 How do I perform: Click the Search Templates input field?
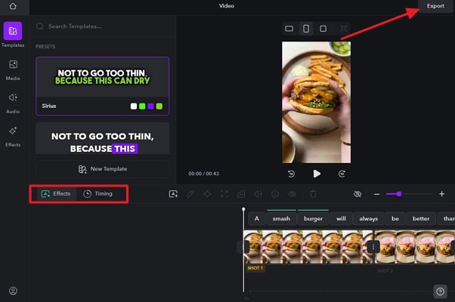(x=103, y=26)
